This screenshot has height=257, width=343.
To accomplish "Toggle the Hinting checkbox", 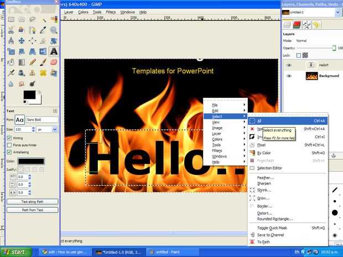I will coord(9,138).
